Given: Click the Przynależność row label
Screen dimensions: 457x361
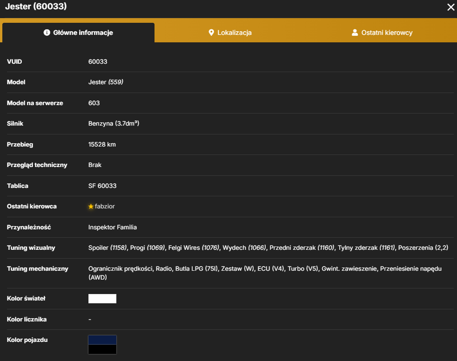Looking at the screenshot, I should point(29,227).
